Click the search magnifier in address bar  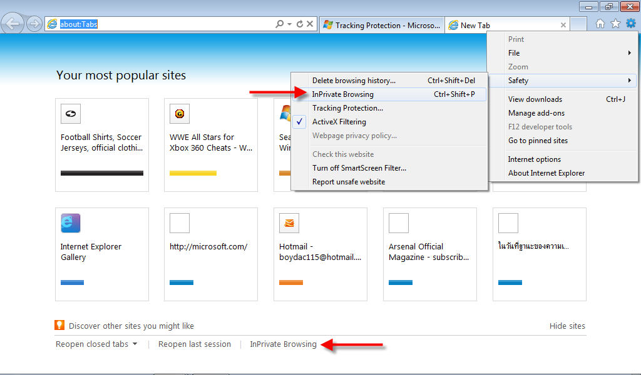(x=280, y=24)
